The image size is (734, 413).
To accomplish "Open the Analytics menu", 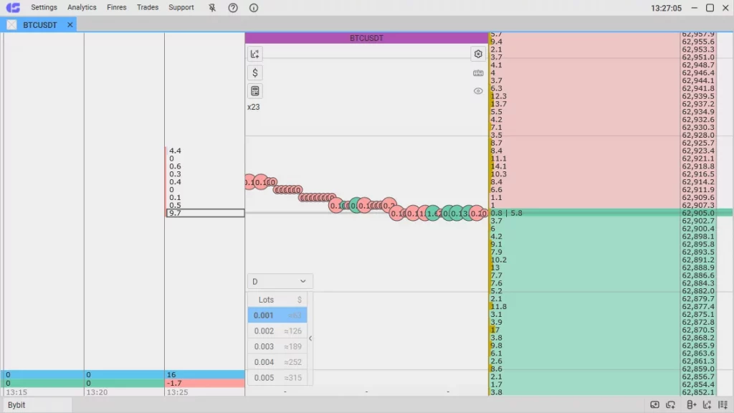I will coord(81,8).
